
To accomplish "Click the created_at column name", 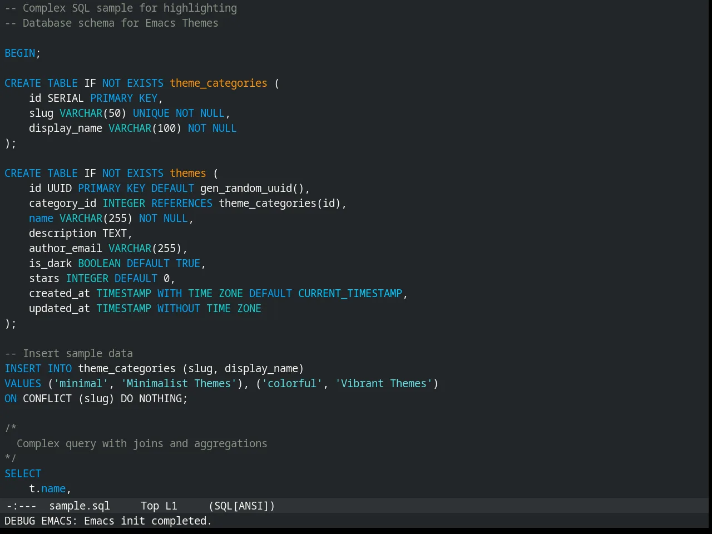I will 60,294.
